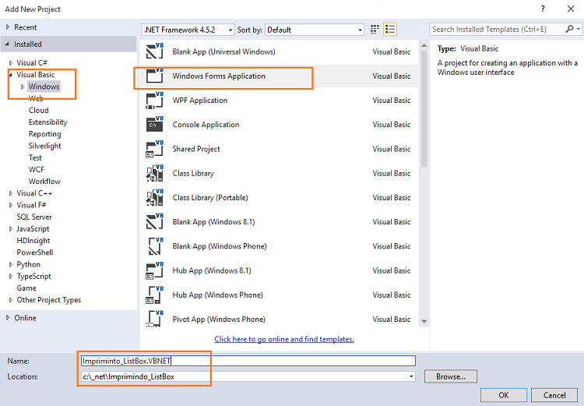Click the WPF Application template icon
This screenshot has height=406, width=584.
tap(155, 101)
